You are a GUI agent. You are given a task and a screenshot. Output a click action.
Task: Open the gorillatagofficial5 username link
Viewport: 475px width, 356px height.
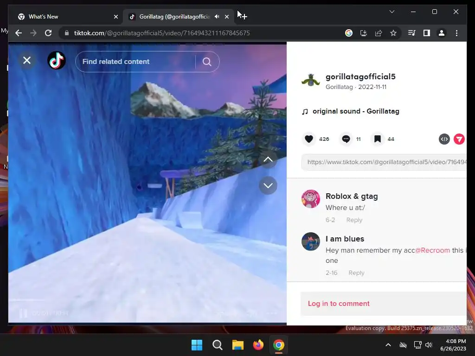pyautogui.click(x=360, y=76)
